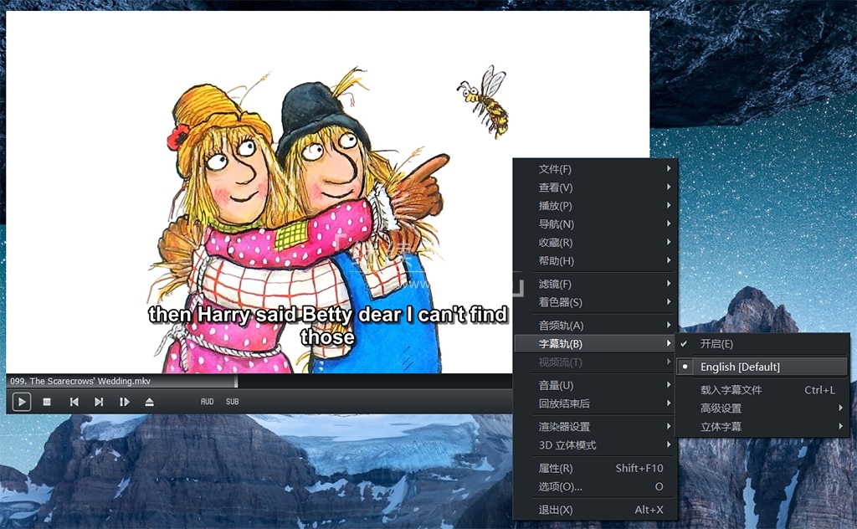
Task: Open the 文件(F) menu entry
Action: pyautogui.click(x=556, y=169)
